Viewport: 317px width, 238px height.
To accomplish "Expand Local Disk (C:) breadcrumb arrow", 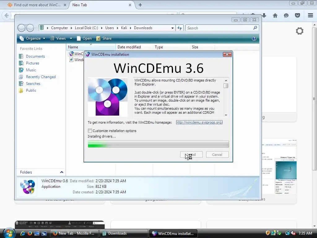I will coord(102,28).
